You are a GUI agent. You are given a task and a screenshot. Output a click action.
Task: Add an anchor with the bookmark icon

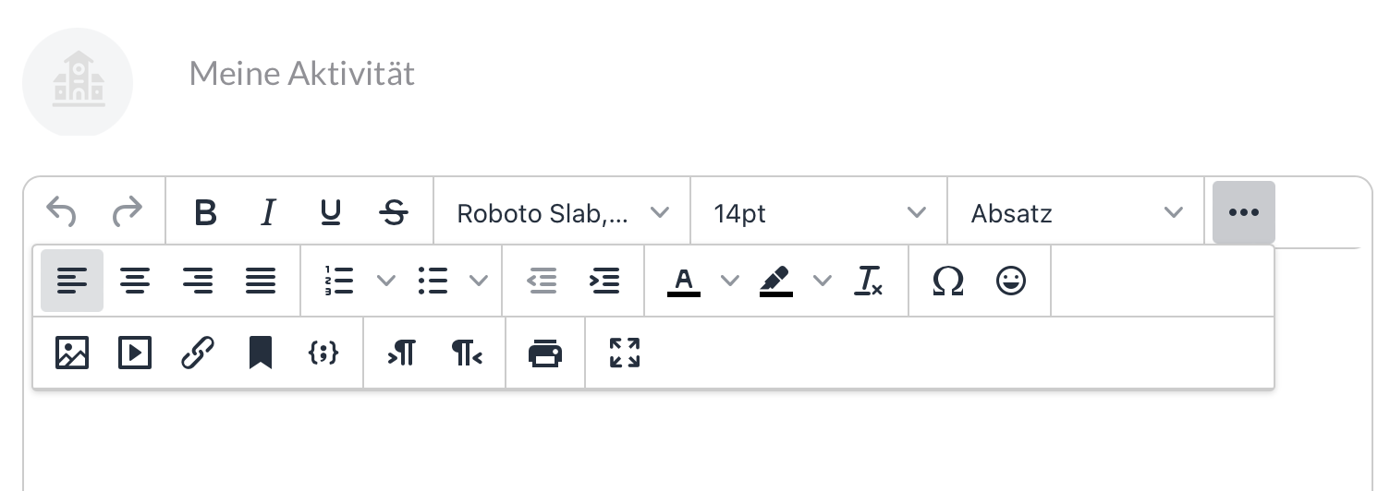[261, 353]
